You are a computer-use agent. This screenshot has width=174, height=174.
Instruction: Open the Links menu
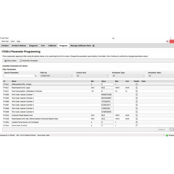(12, 41)
